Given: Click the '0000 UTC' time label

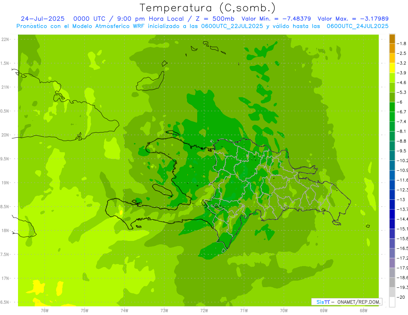Looking at the screenshot, I should (x=89, y=19).
